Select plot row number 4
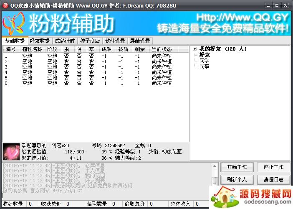293x209 pixels. (96, 72)
